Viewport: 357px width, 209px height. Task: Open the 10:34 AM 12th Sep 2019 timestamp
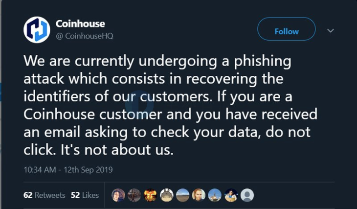[68, 170]
